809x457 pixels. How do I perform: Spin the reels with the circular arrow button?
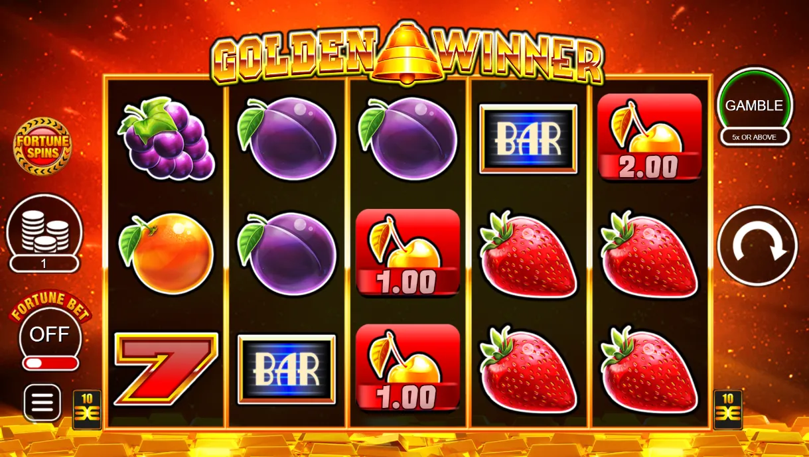757,246
